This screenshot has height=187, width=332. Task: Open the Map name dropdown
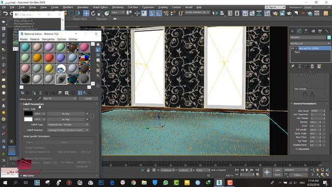pyautogui.click(x=60, y=99)
